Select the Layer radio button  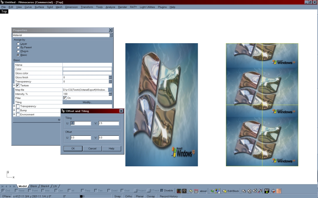(x=18, y=44)
